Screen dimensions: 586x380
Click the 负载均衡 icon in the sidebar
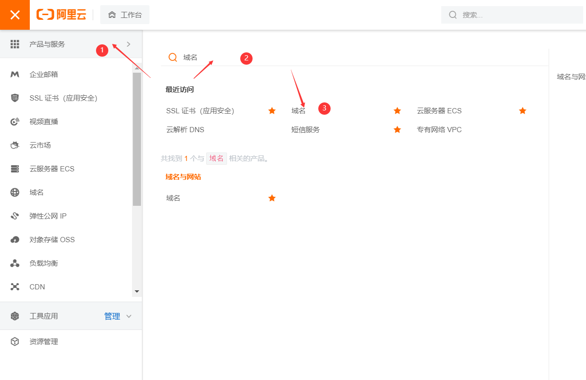[15, 263]
